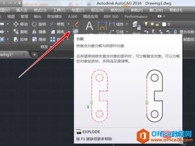
Task: Switch to the 附加模块 ribbon tab
Action: [x=54, y=17]
